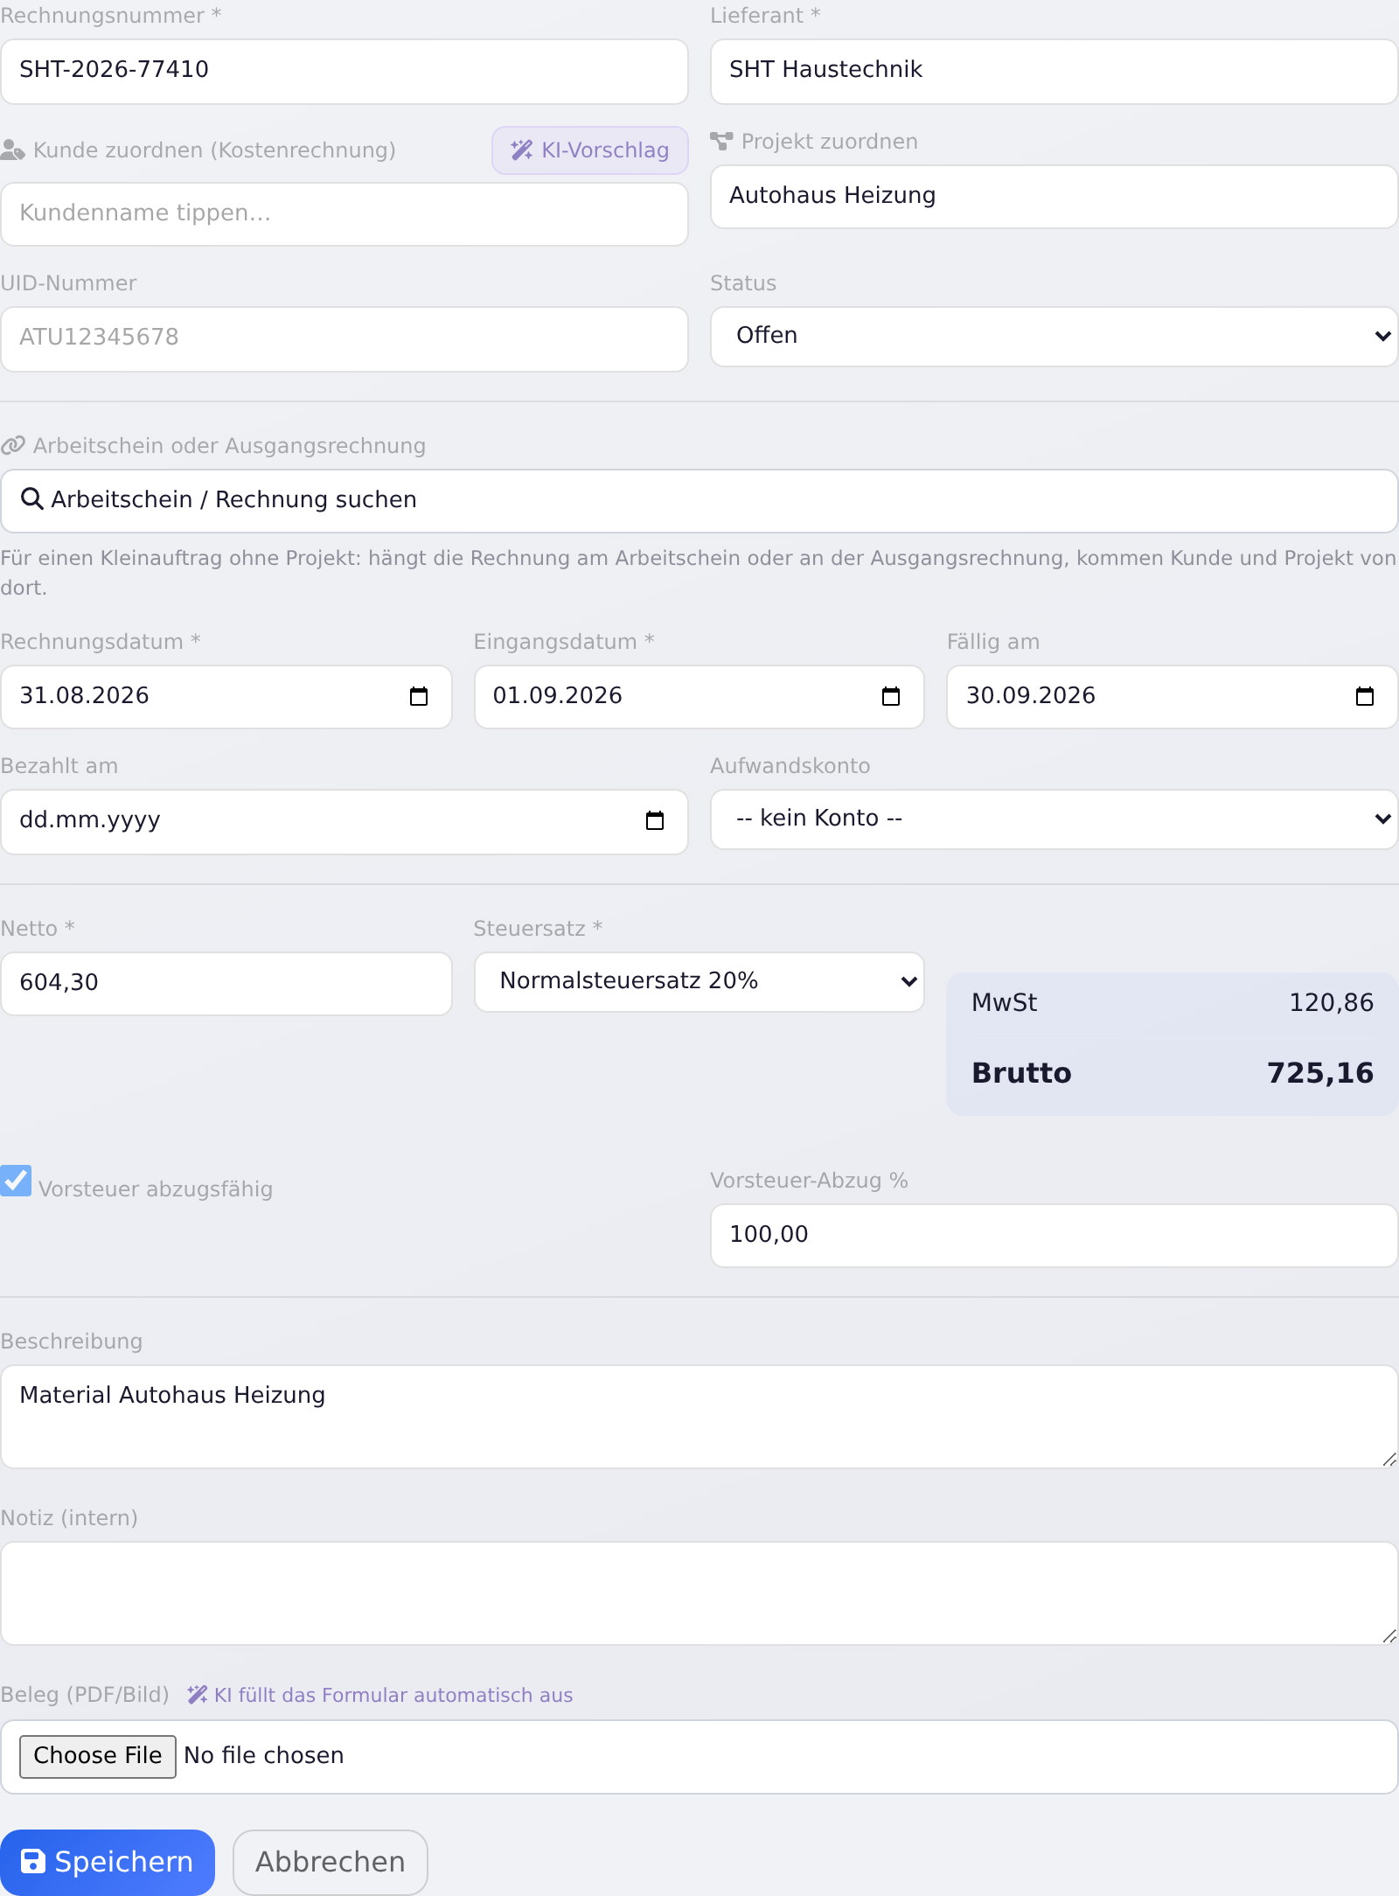1399x1896 pixels.
Task: Expand the Aufwandskonto dropdown
Action: coord(1054,819)
